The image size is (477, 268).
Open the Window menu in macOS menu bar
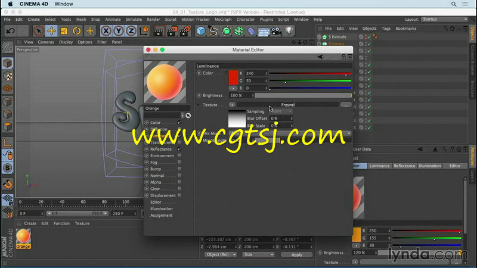[64, 4]
